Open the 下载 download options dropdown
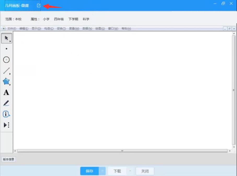 pos(129,171)
